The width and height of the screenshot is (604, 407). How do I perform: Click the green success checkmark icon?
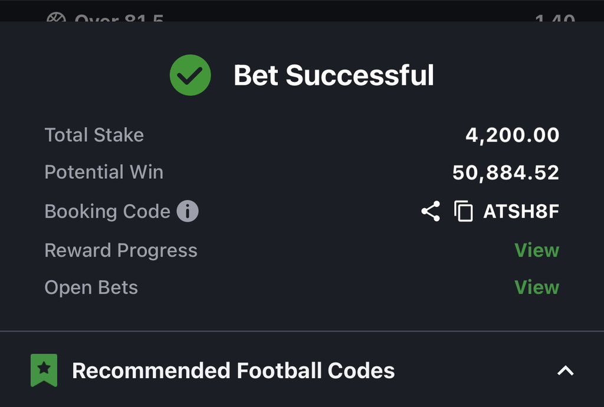click(x=191, y=75)
